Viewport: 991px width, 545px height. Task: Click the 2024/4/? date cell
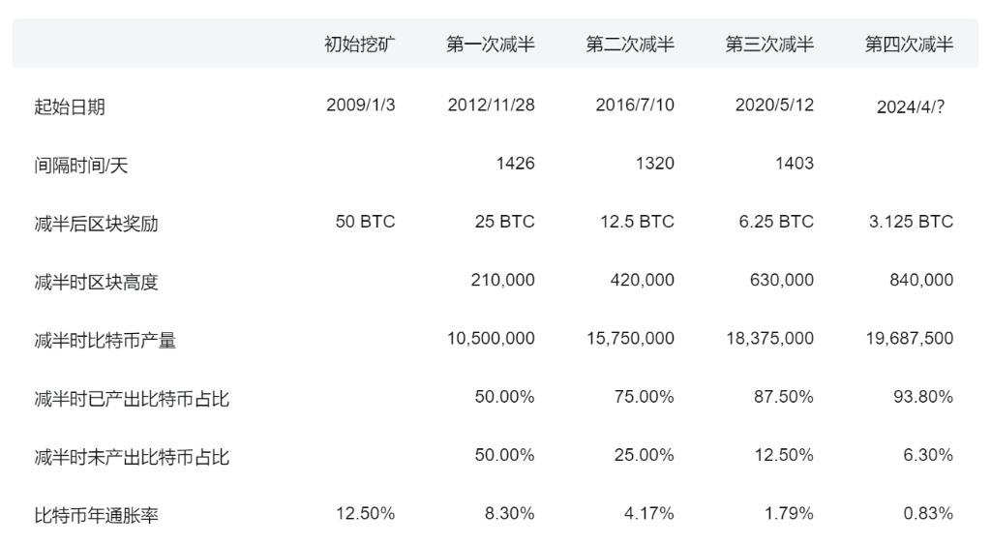click(x=911, y=107)
